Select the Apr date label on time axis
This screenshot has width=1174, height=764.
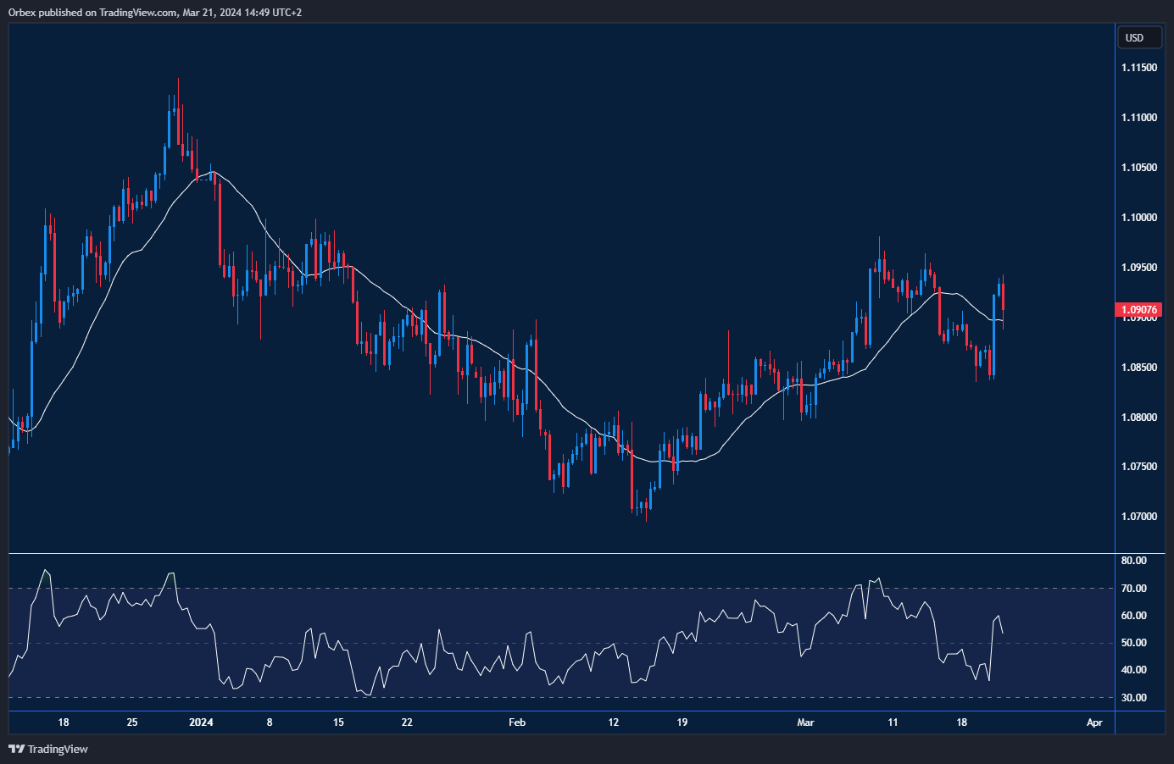coord(1094,722)
